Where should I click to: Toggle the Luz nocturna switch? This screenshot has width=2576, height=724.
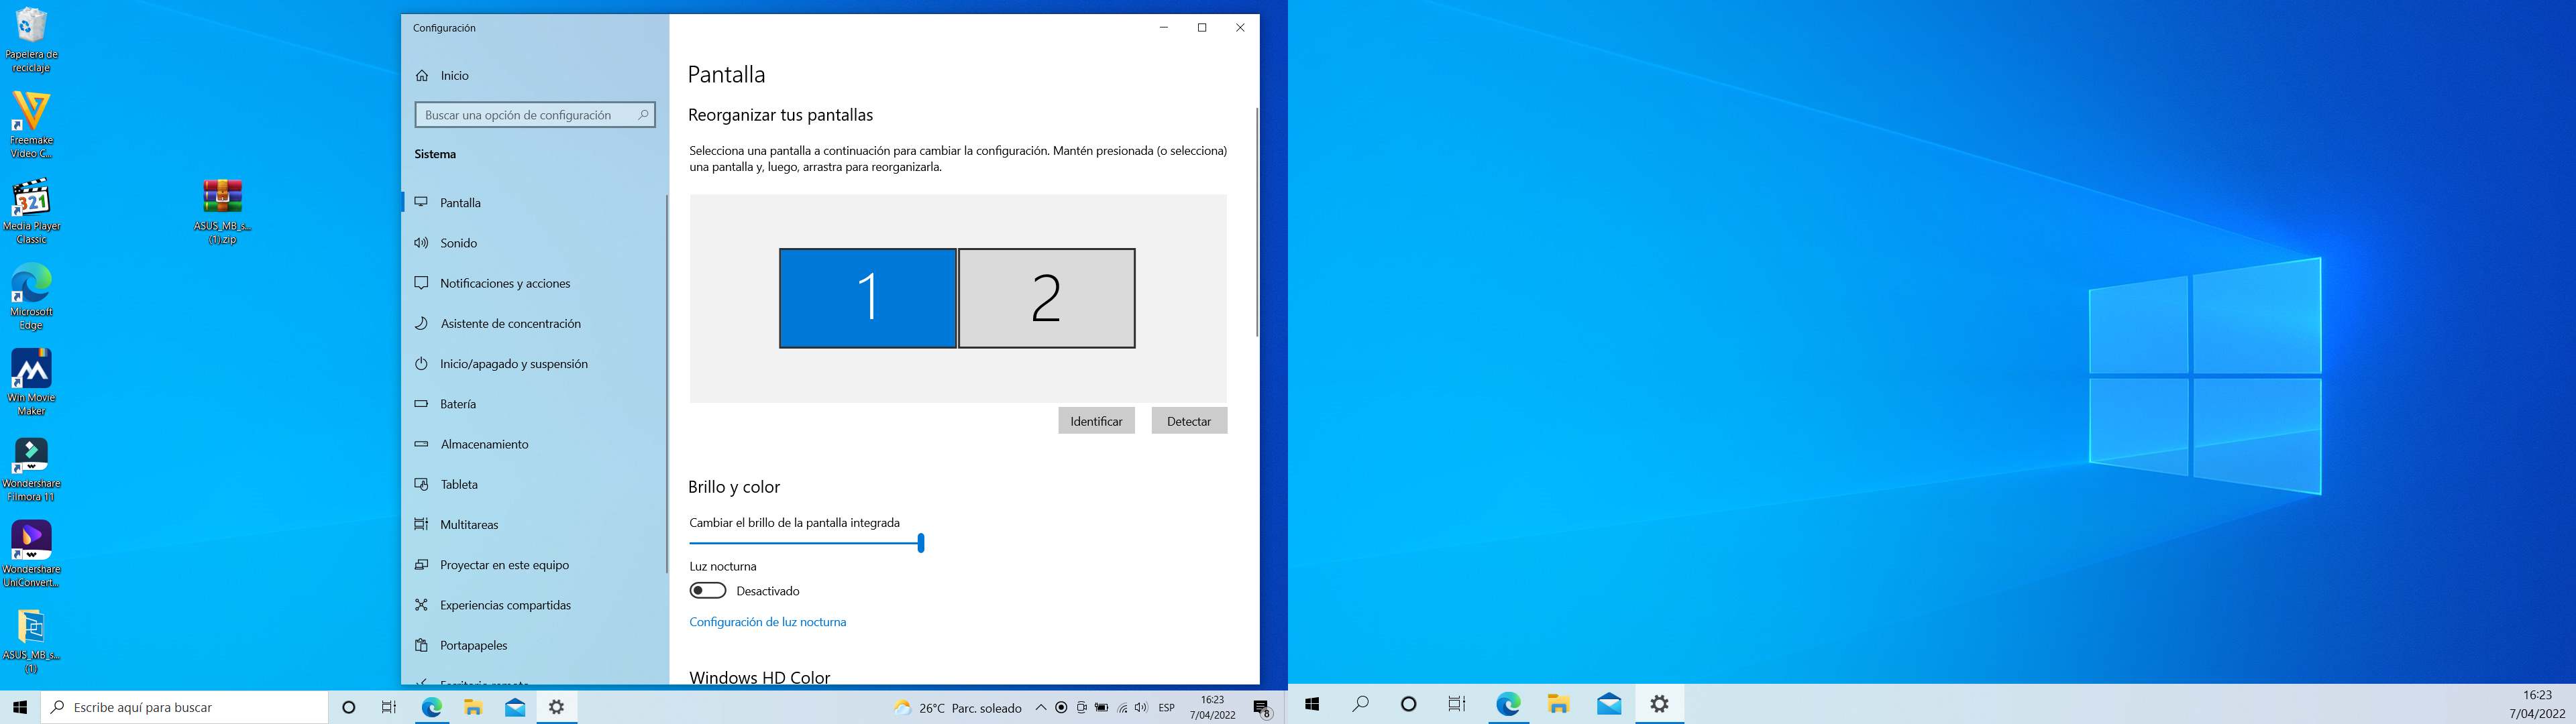(x=707, y=591)
